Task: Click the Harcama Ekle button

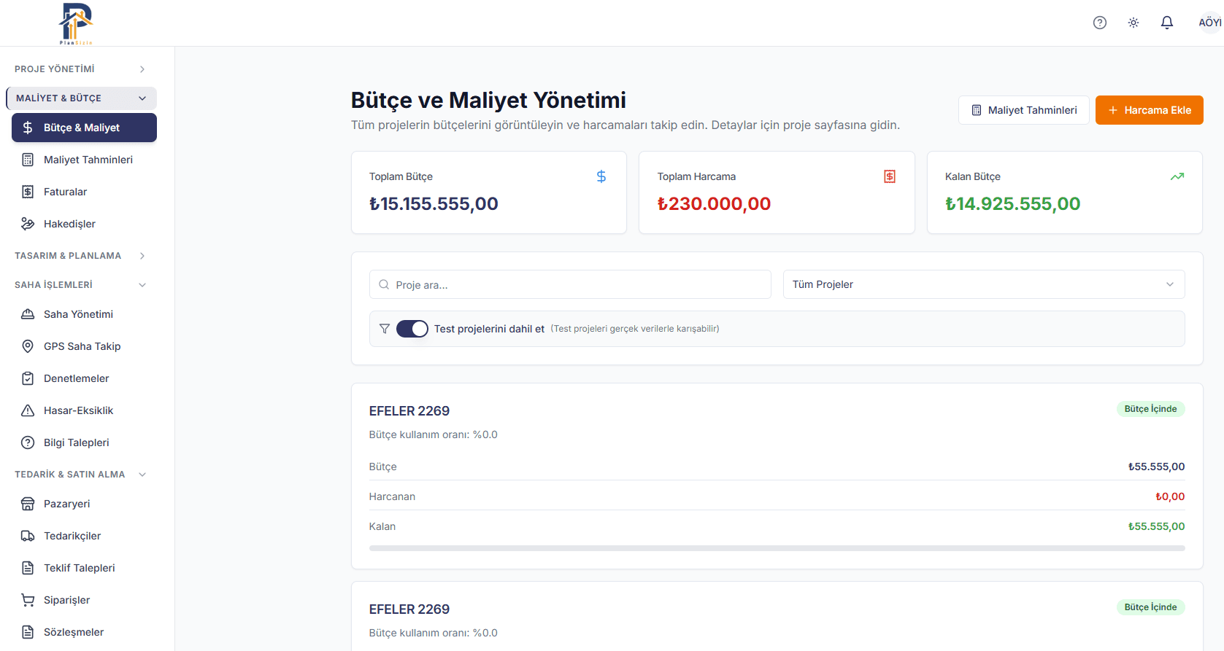Action: [1150, 110]
